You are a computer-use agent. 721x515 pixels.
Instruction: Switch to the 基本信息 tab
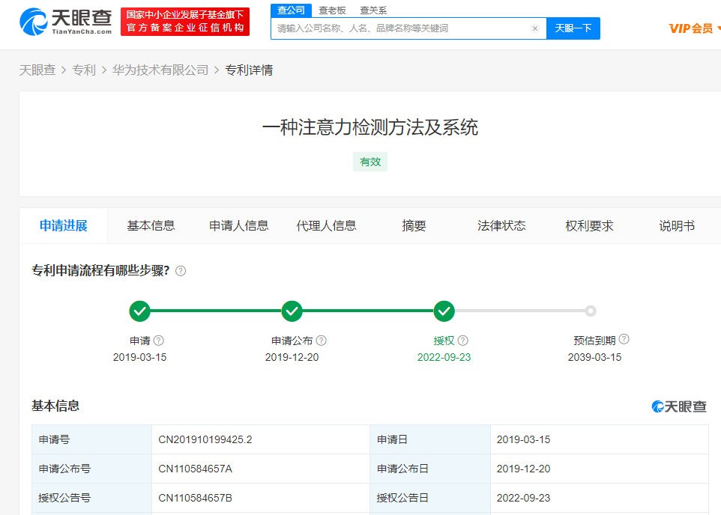pos(151,225)
